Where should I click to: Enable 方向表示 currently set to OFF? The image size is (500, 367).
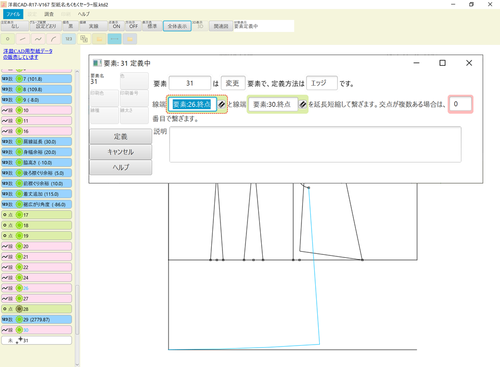133,25
